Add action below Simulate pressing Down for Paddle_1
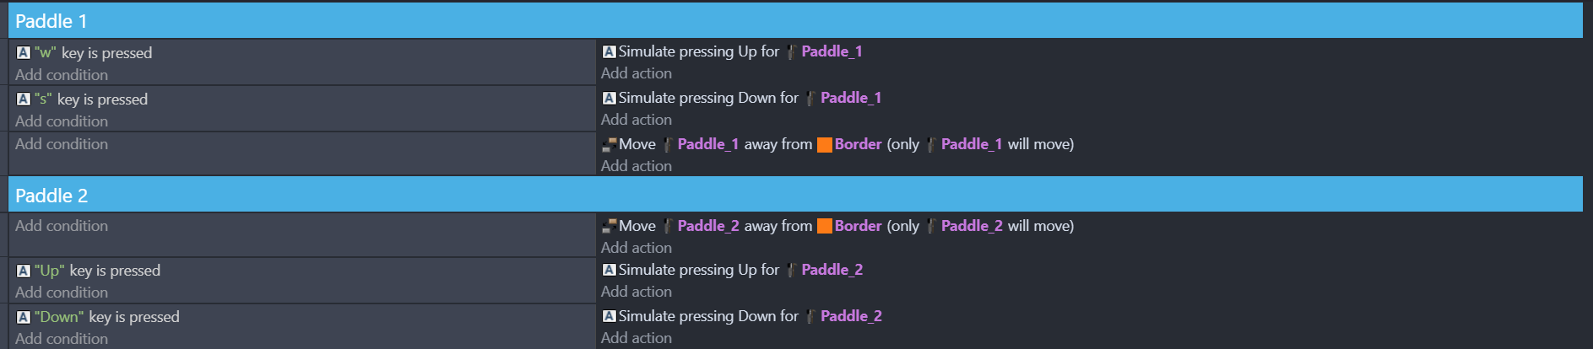1593x349 pixels. (x=637, y=120)
